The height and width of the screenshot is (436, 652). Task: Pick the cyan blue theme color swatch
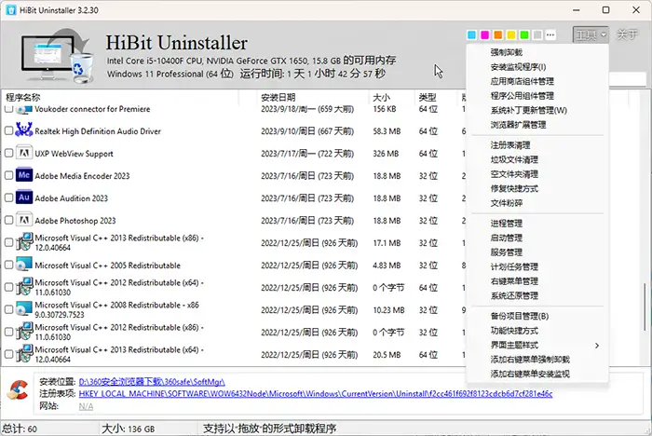471,35
